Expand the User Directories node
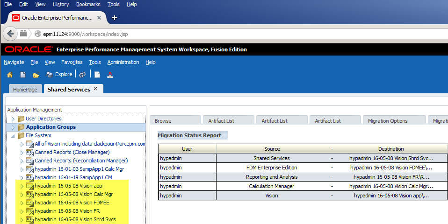Viewport: 448px width, 224px height. coord(13,119)
